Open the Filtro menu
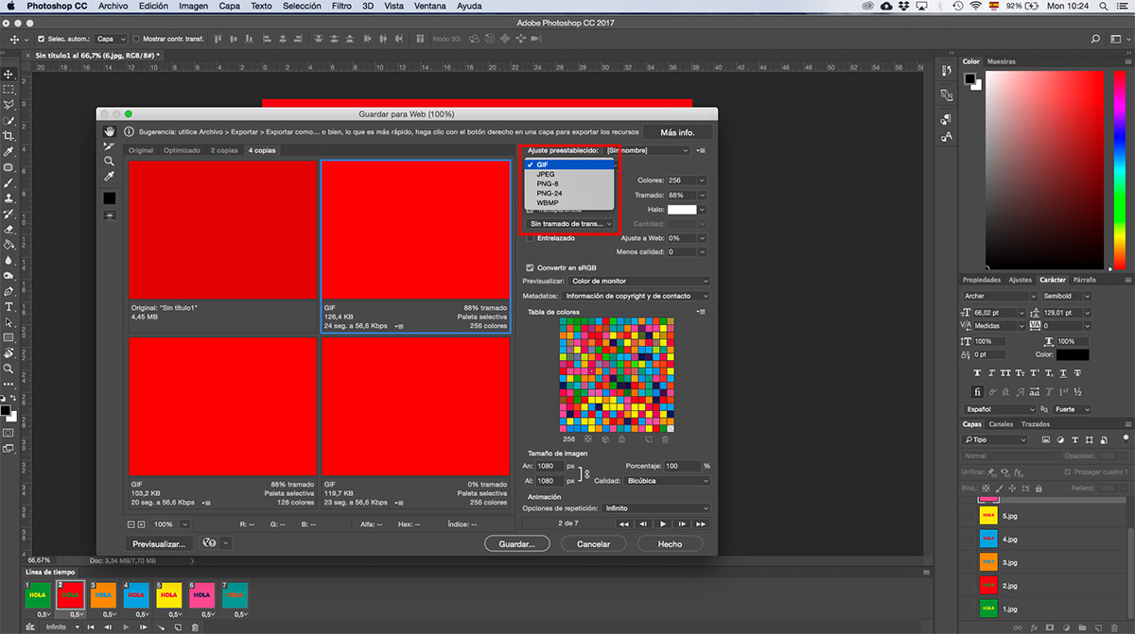Image resolution: width=1135 pixels, height=634 pixels. (341, 6)
